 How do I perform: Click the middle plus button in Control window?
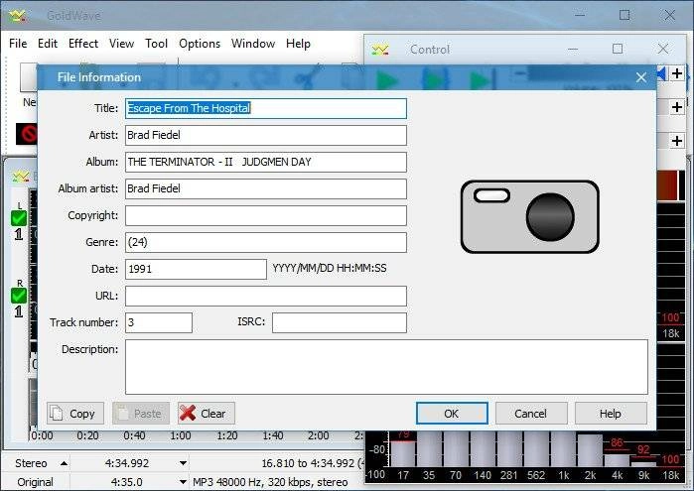[x=677, y=106]
